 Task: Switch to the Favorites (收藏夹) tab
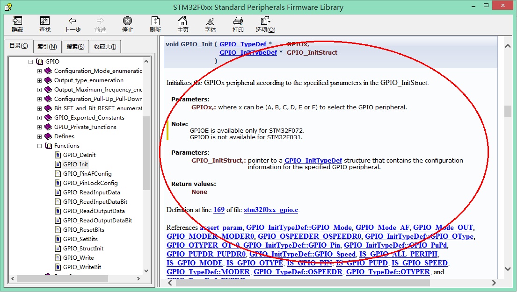click(105, 47)
